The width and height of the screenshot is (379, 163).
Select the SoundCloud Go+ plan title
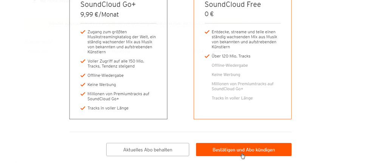point(105,5)
